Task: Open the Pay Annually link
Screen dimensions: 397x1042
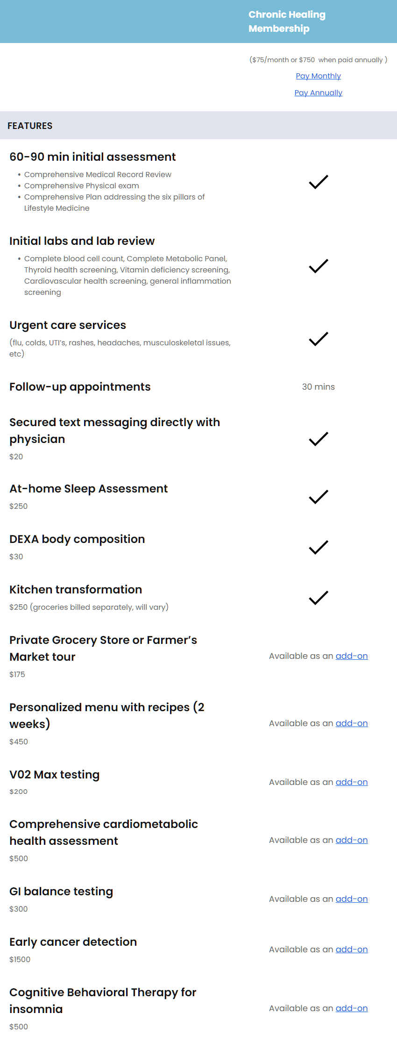Action: pos(318,93)
